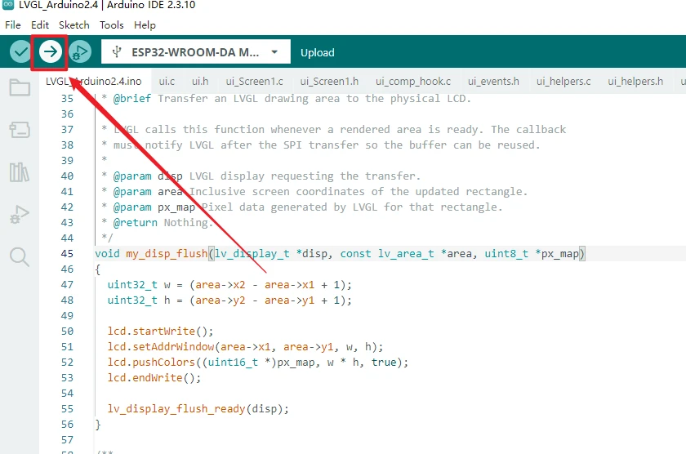Viewport: 686px width, 454px height.
Task: Open the Debug panel in sidebar
Action: tap(20, 214)
